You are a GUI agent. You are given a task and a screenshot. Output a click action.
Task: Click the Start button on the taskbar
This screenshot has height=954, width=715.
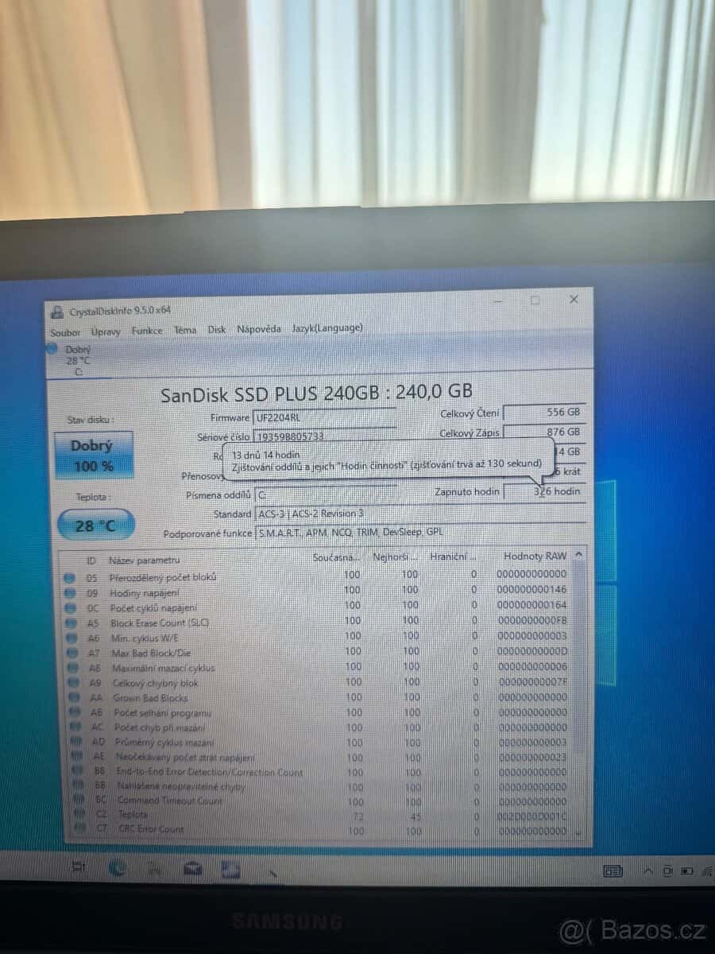(x=77, y=870)
